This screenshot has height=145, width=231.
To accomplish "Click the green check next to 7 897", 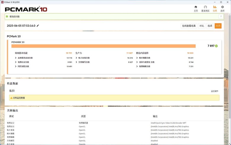I will tap(216, 46).
